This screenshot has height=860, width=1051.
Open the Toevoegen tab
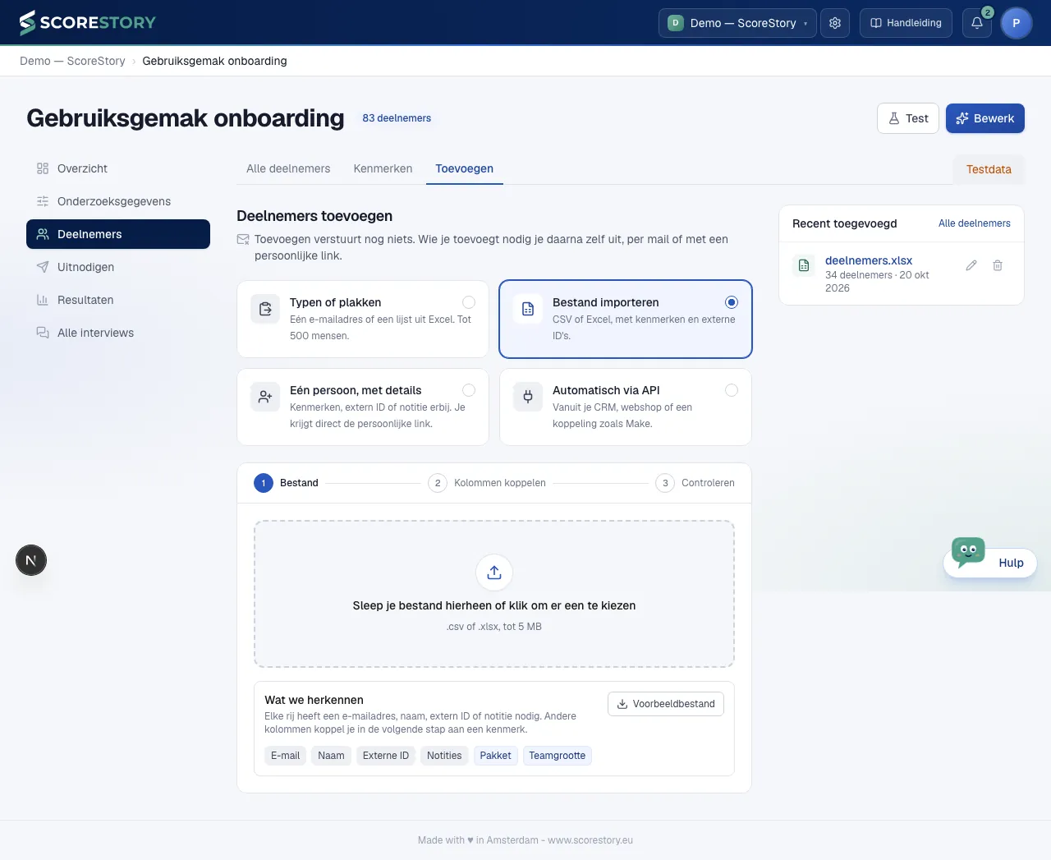tap(464, 168)
